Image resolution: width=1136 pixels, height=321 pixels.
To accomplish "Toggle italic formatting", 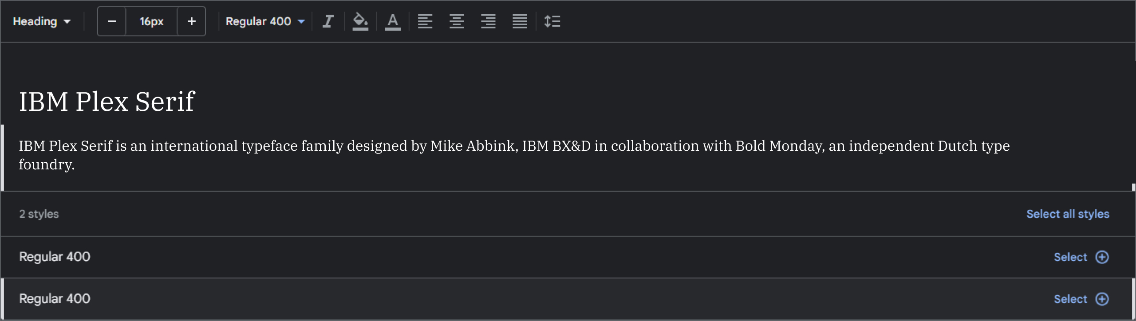I will 328,21.
